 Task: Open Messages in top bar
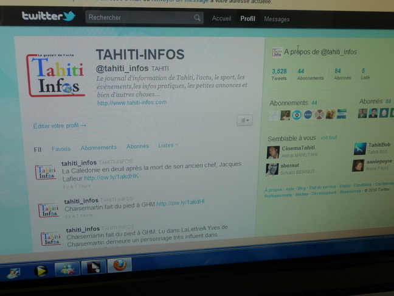[x=277, y=19]
